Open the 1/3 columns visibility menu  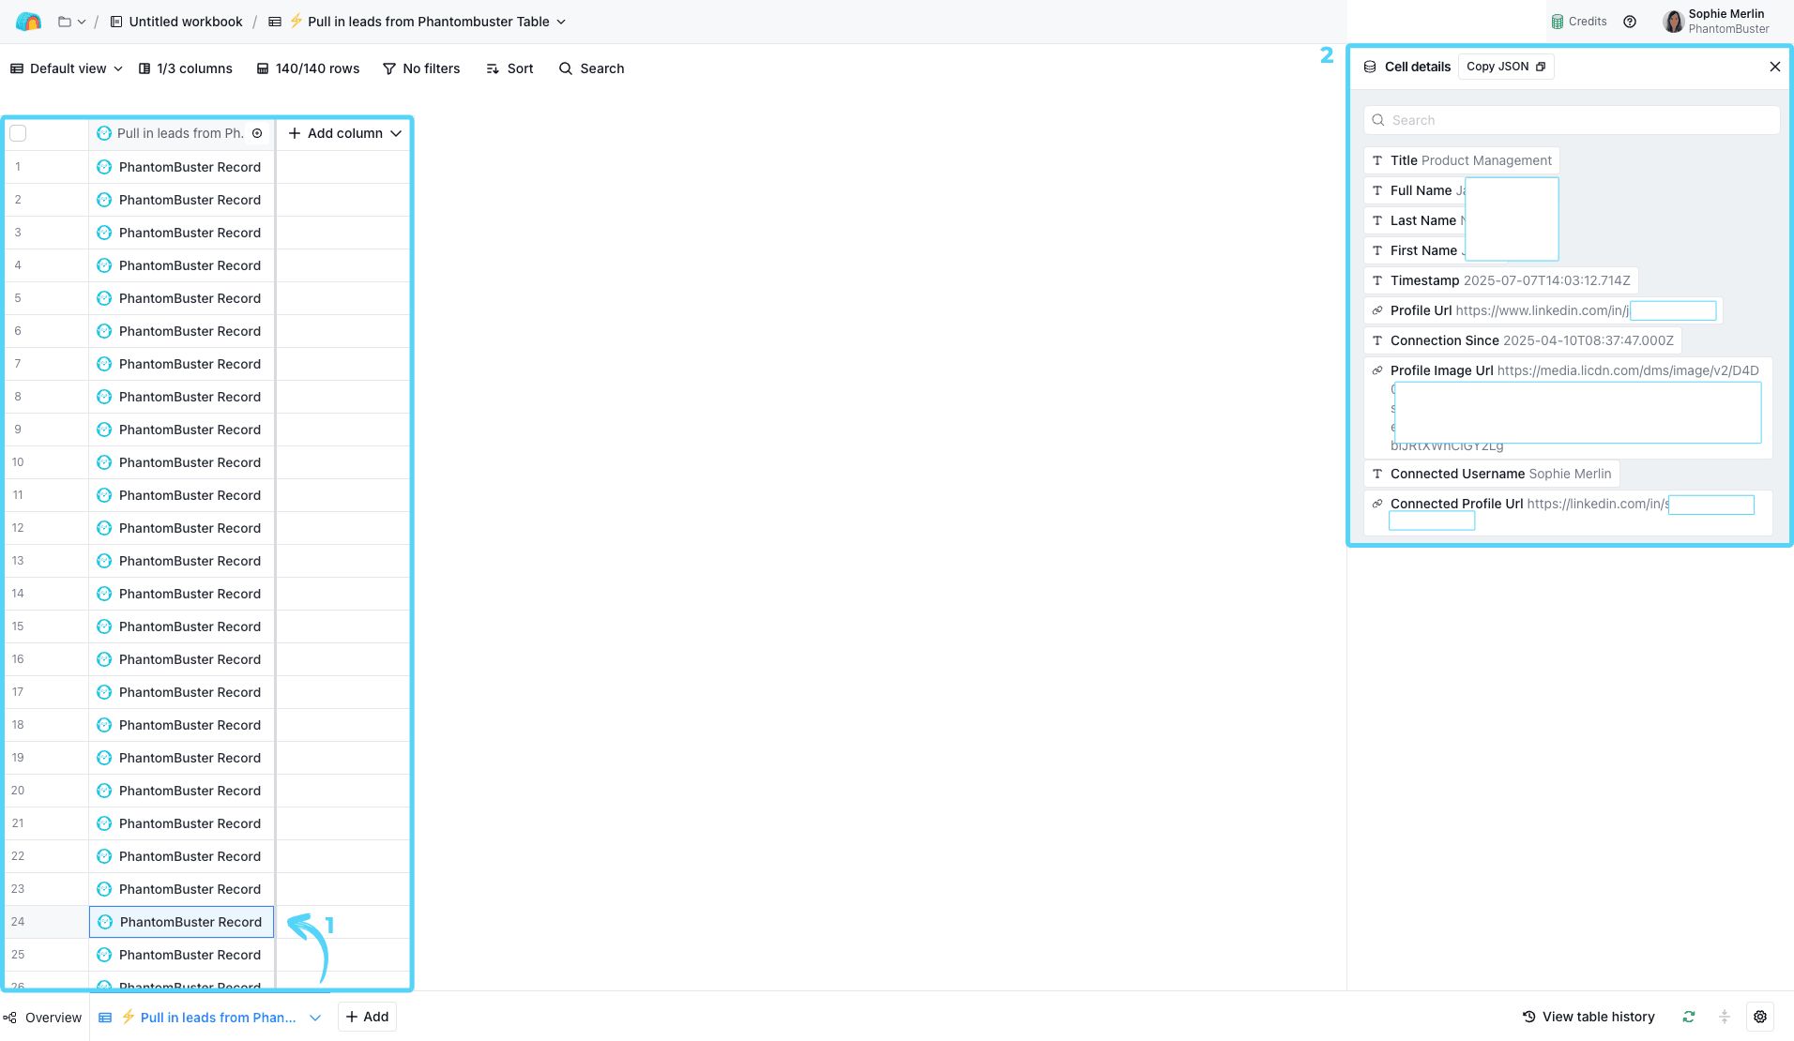[x=186, y=68]
